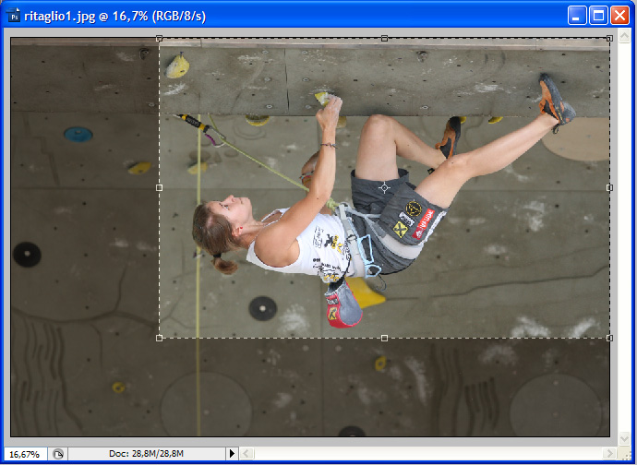Click the crop center point crosshair
The width and height of the screenshot is (637, 465).
click(384, 187)
